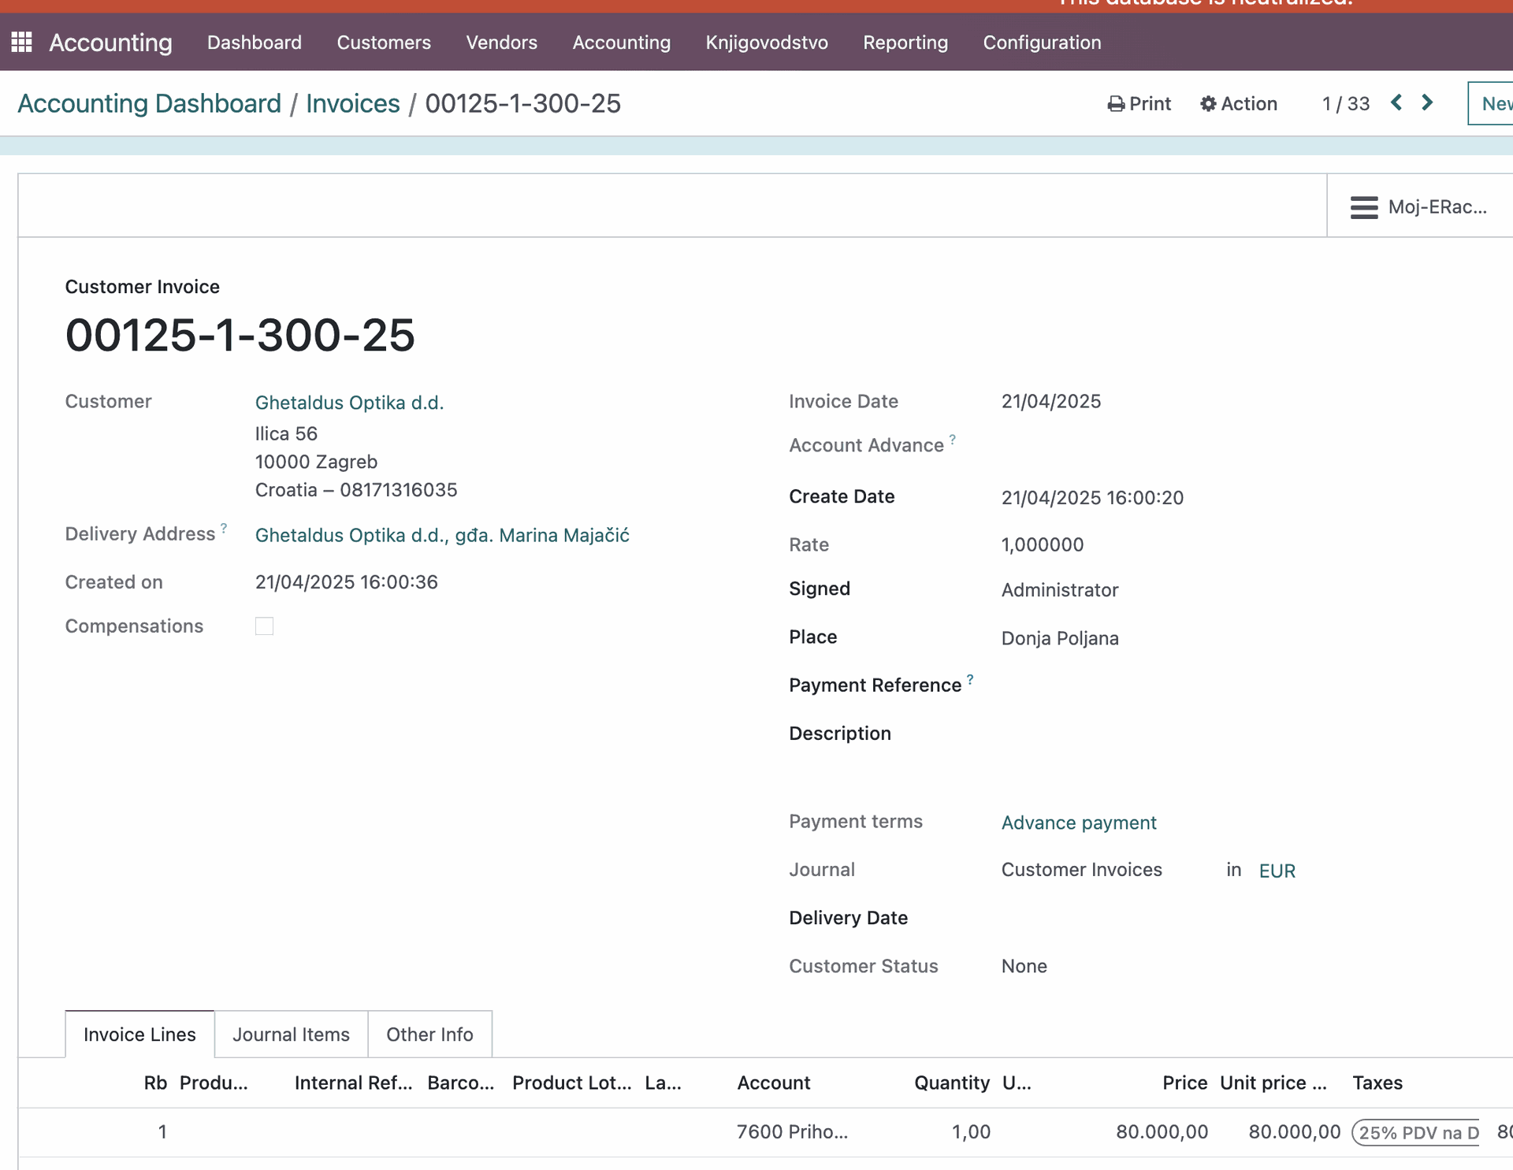Go back to Invoices breadcrumb

pos(352,104)
